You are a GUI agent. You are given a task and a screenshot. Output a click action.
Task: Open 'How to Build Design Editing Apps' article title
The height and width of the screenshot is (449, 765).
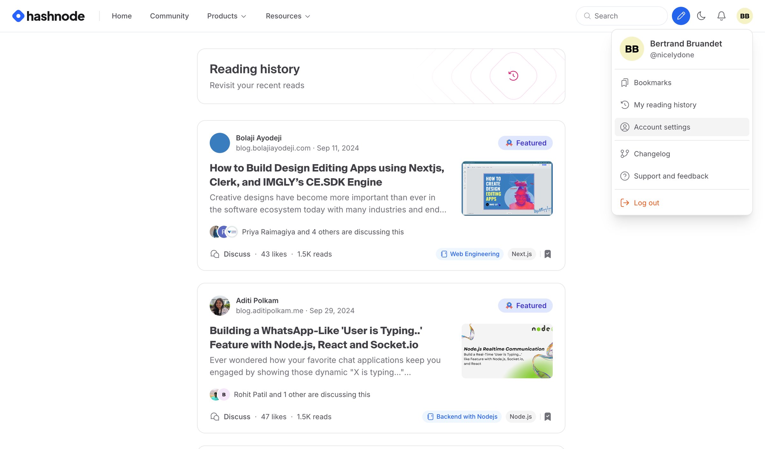point(327,175)
